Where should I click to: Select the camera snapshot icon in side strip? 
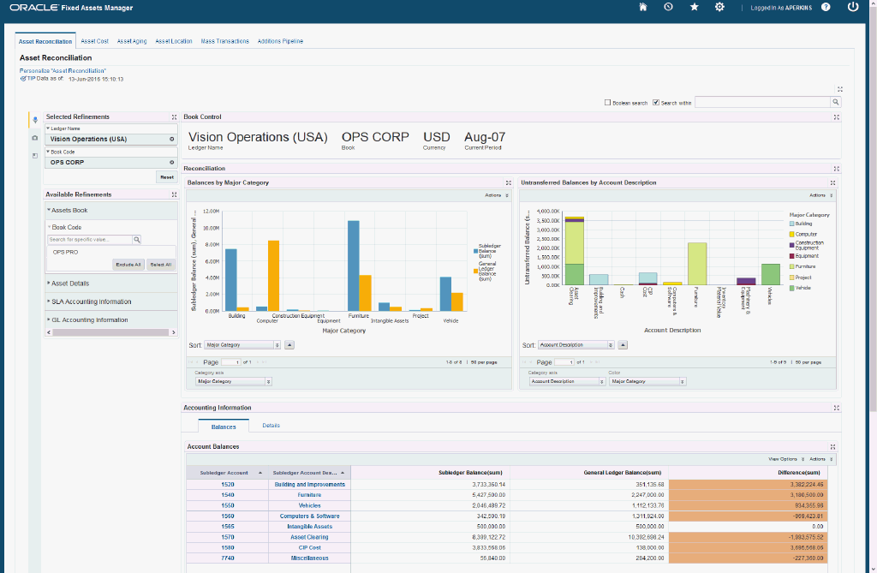34,138
